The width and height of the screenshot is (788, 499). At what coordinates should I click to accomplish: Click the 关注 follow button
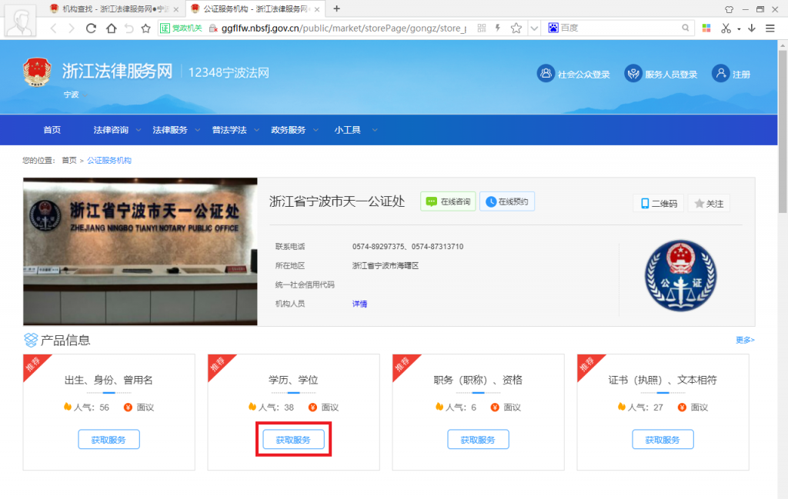709,203
